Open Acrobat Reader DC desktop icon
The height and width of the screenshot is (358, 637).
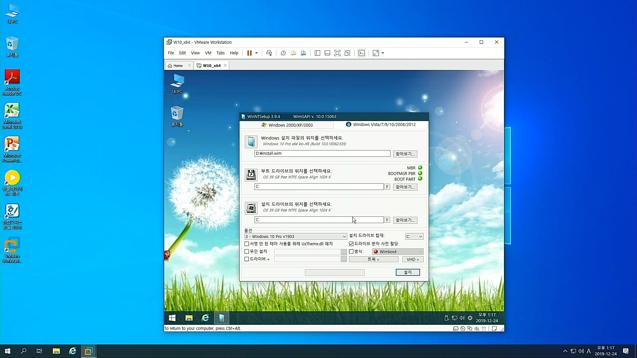pos(12,83)
